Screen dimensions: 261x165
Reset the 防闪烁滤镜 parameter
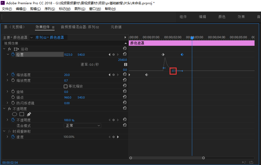point(125,103)
